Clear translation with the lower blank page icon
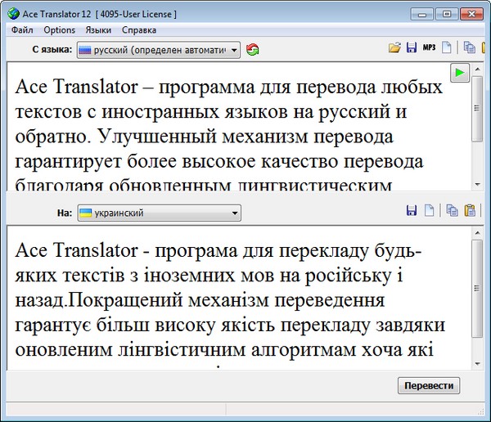The height and width of the screenshot is (422, 491). coord(429,212)
